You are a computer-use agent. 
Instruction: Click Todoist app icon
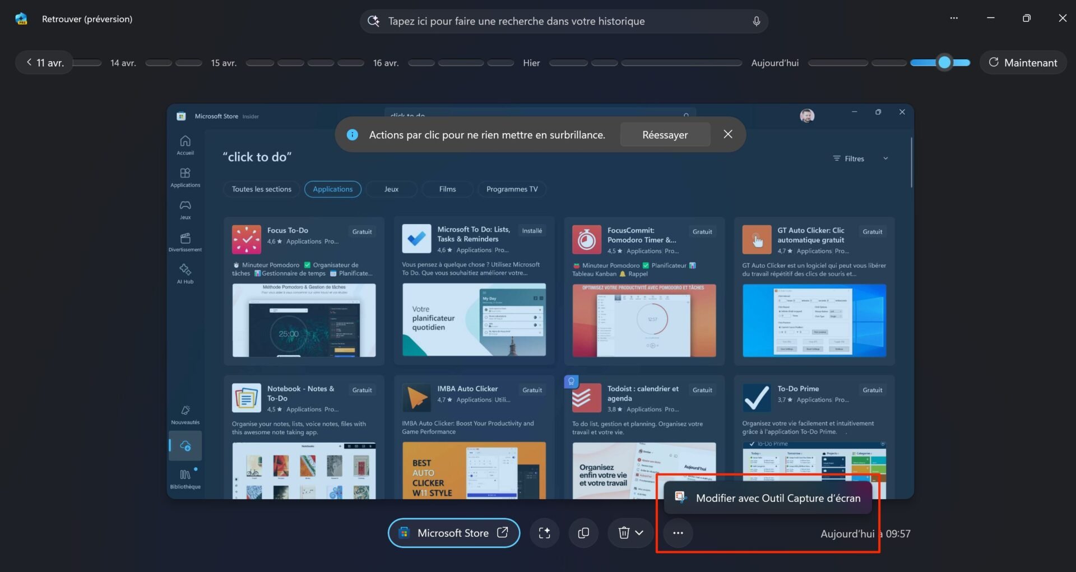pos(587,398)
